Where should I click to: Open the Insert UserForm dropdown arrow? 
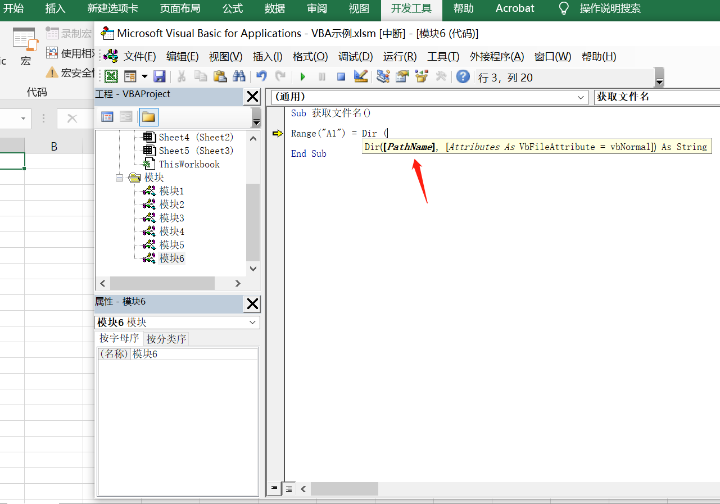point(144,77)
